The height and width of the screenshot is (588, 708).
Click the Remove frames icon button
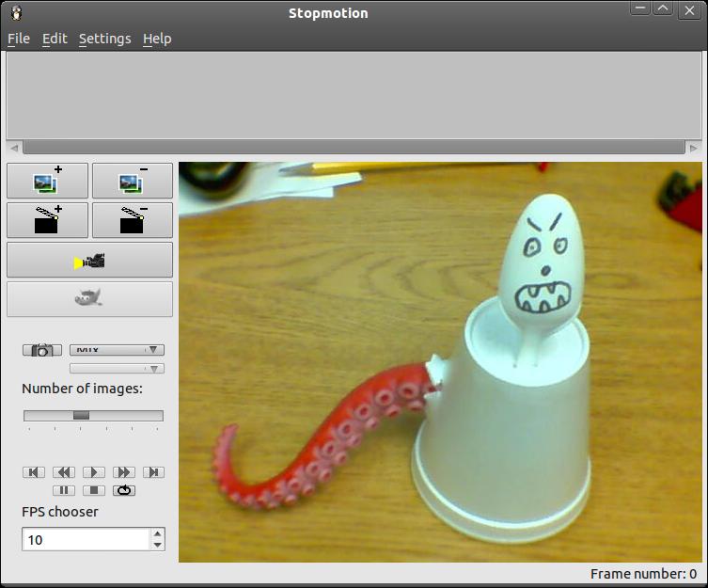click(x=133, y=181)
